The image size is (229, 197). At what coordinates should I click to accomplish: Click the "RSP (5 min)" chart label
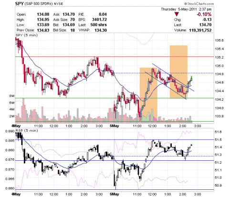click(x=27, y=131)
